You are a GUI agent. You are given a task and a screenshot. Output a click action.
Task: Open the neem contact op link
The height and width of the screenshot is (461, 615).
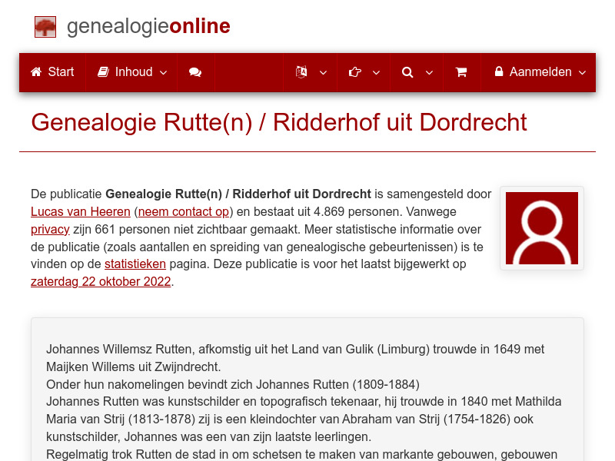183,211
